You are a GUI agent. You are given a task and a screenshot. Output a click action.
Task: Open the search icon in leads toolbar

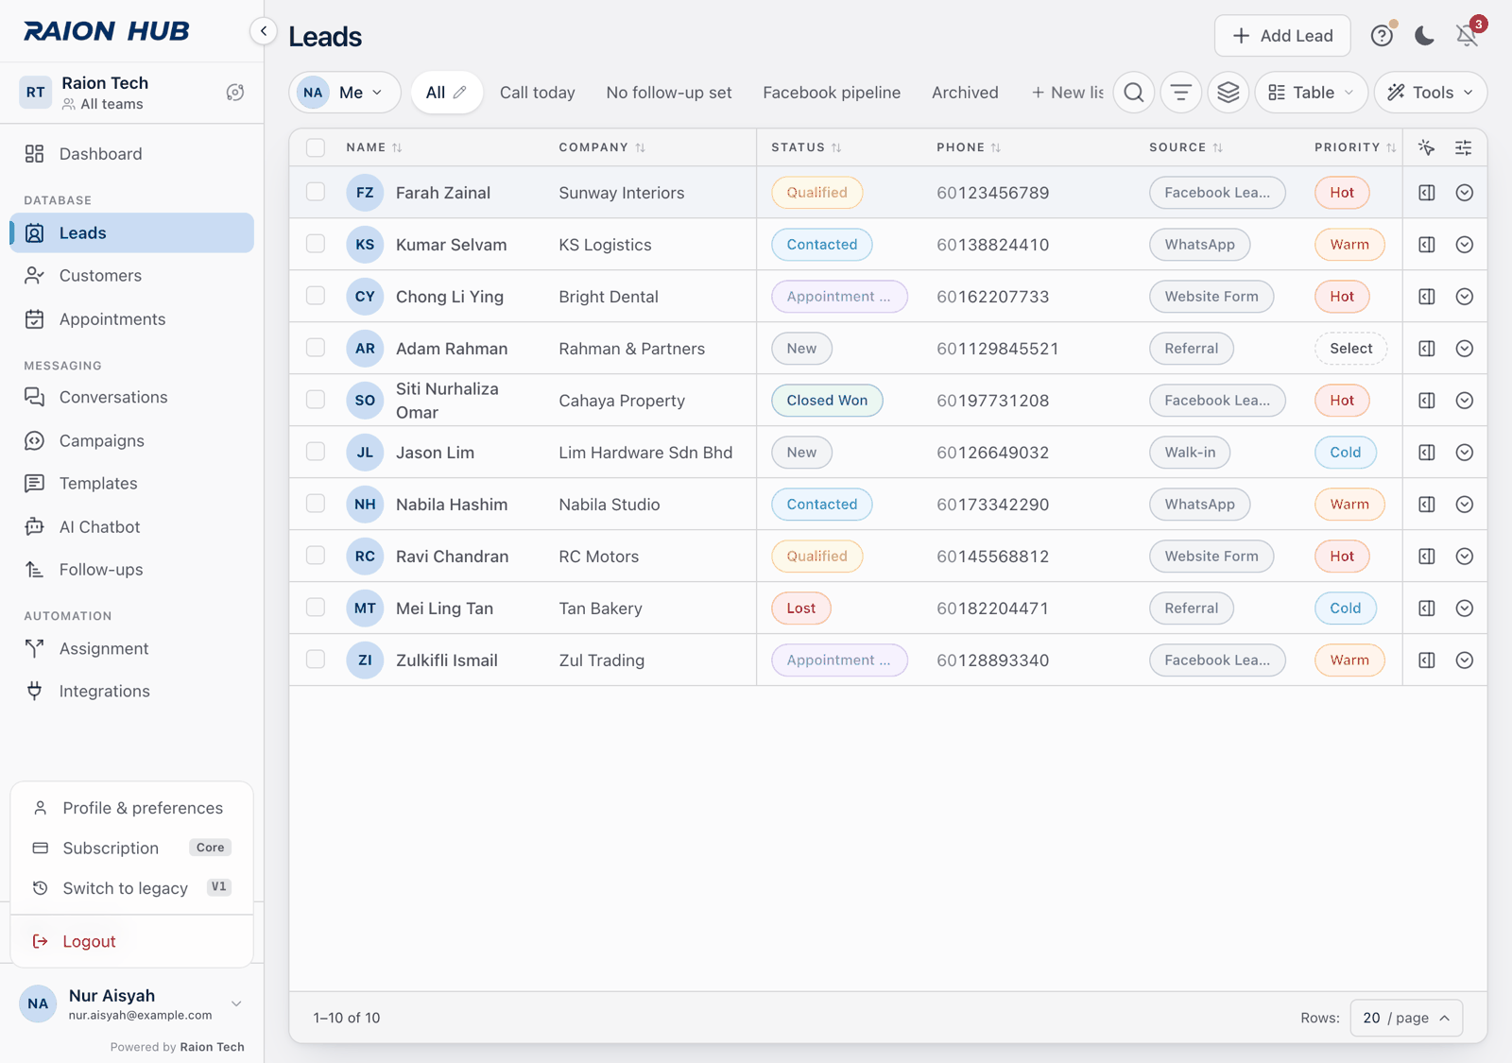[1134, 93]
